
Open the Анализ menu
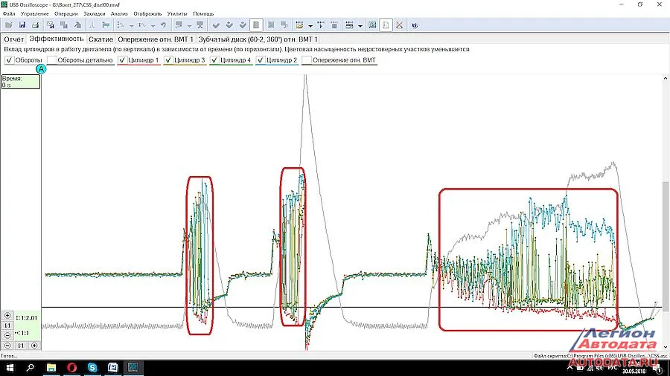(119, 13)
